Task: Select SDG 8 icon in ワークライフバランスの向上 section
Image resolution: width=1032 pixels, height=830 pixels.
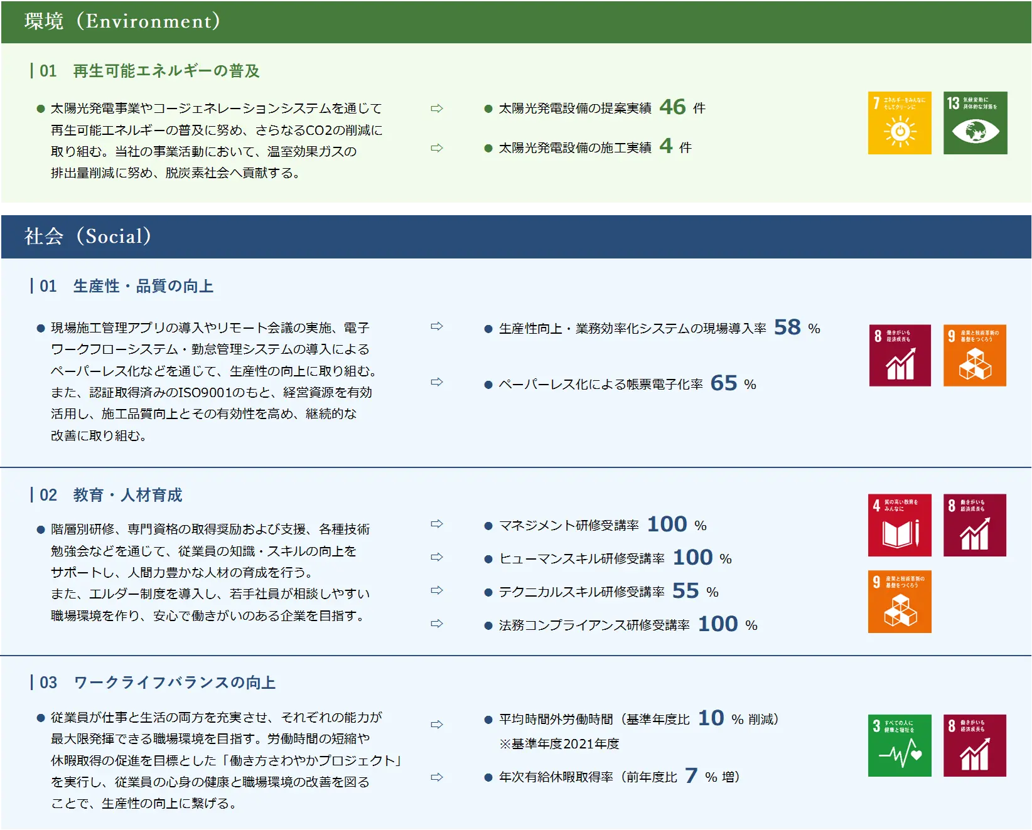Action: tap(974, 745)
